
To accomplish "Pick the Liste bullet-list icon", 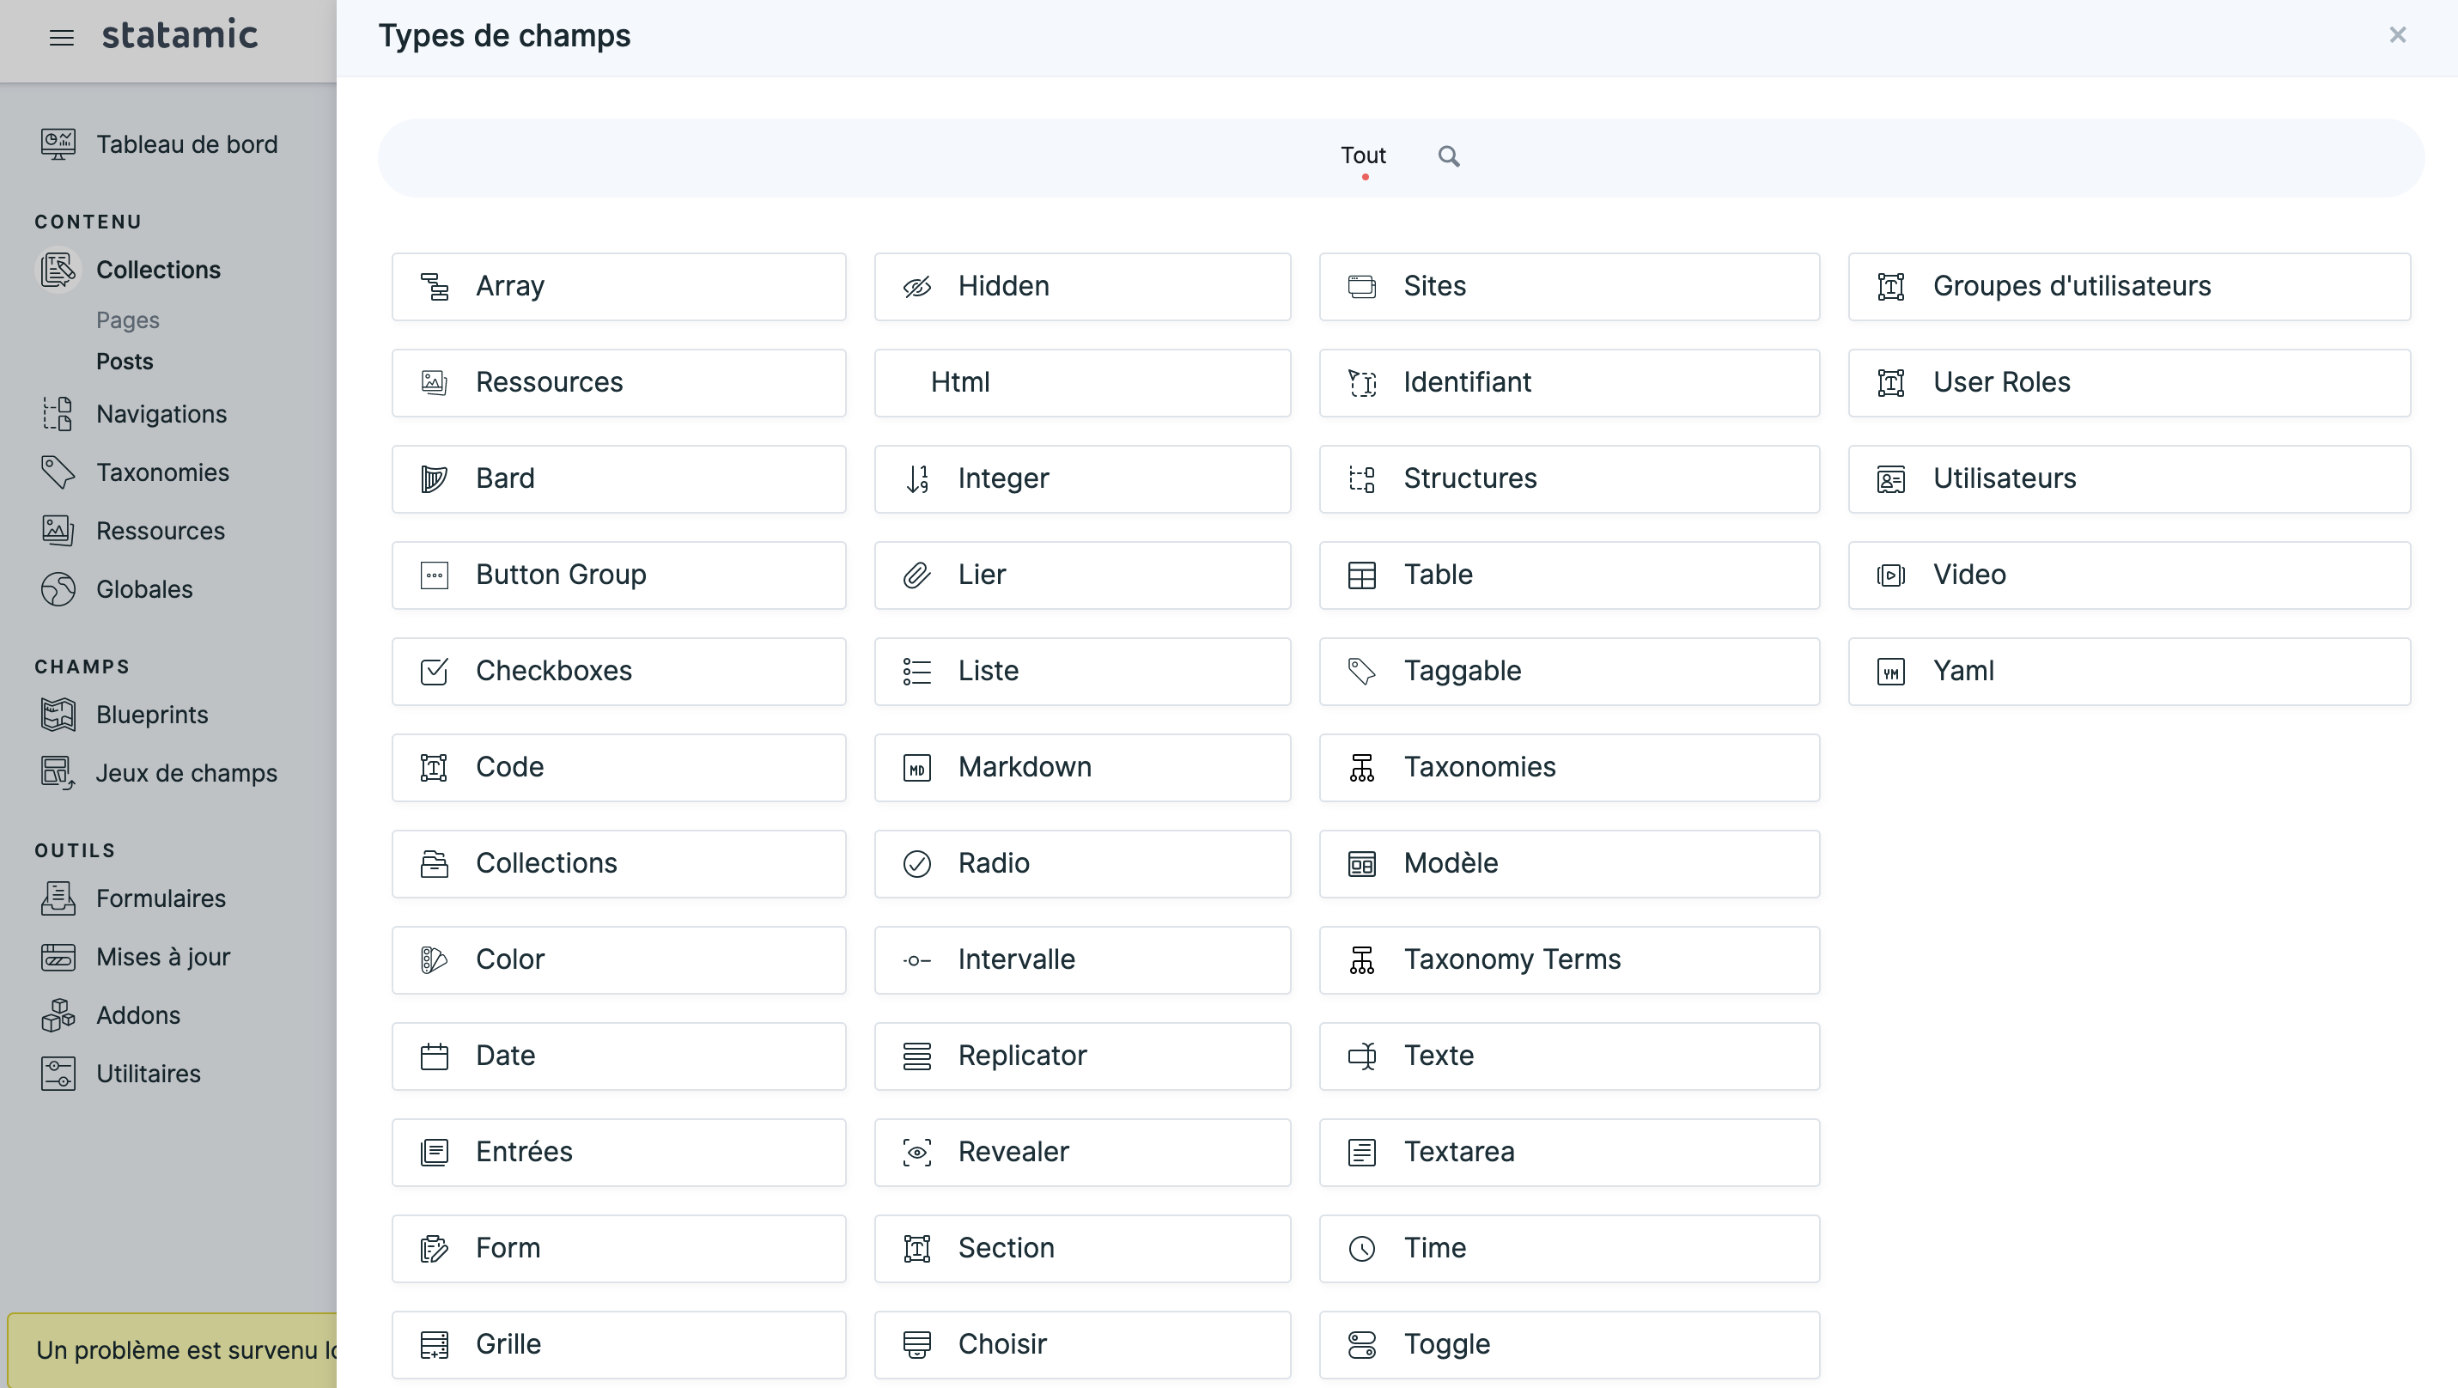I will tap(917, 672).
